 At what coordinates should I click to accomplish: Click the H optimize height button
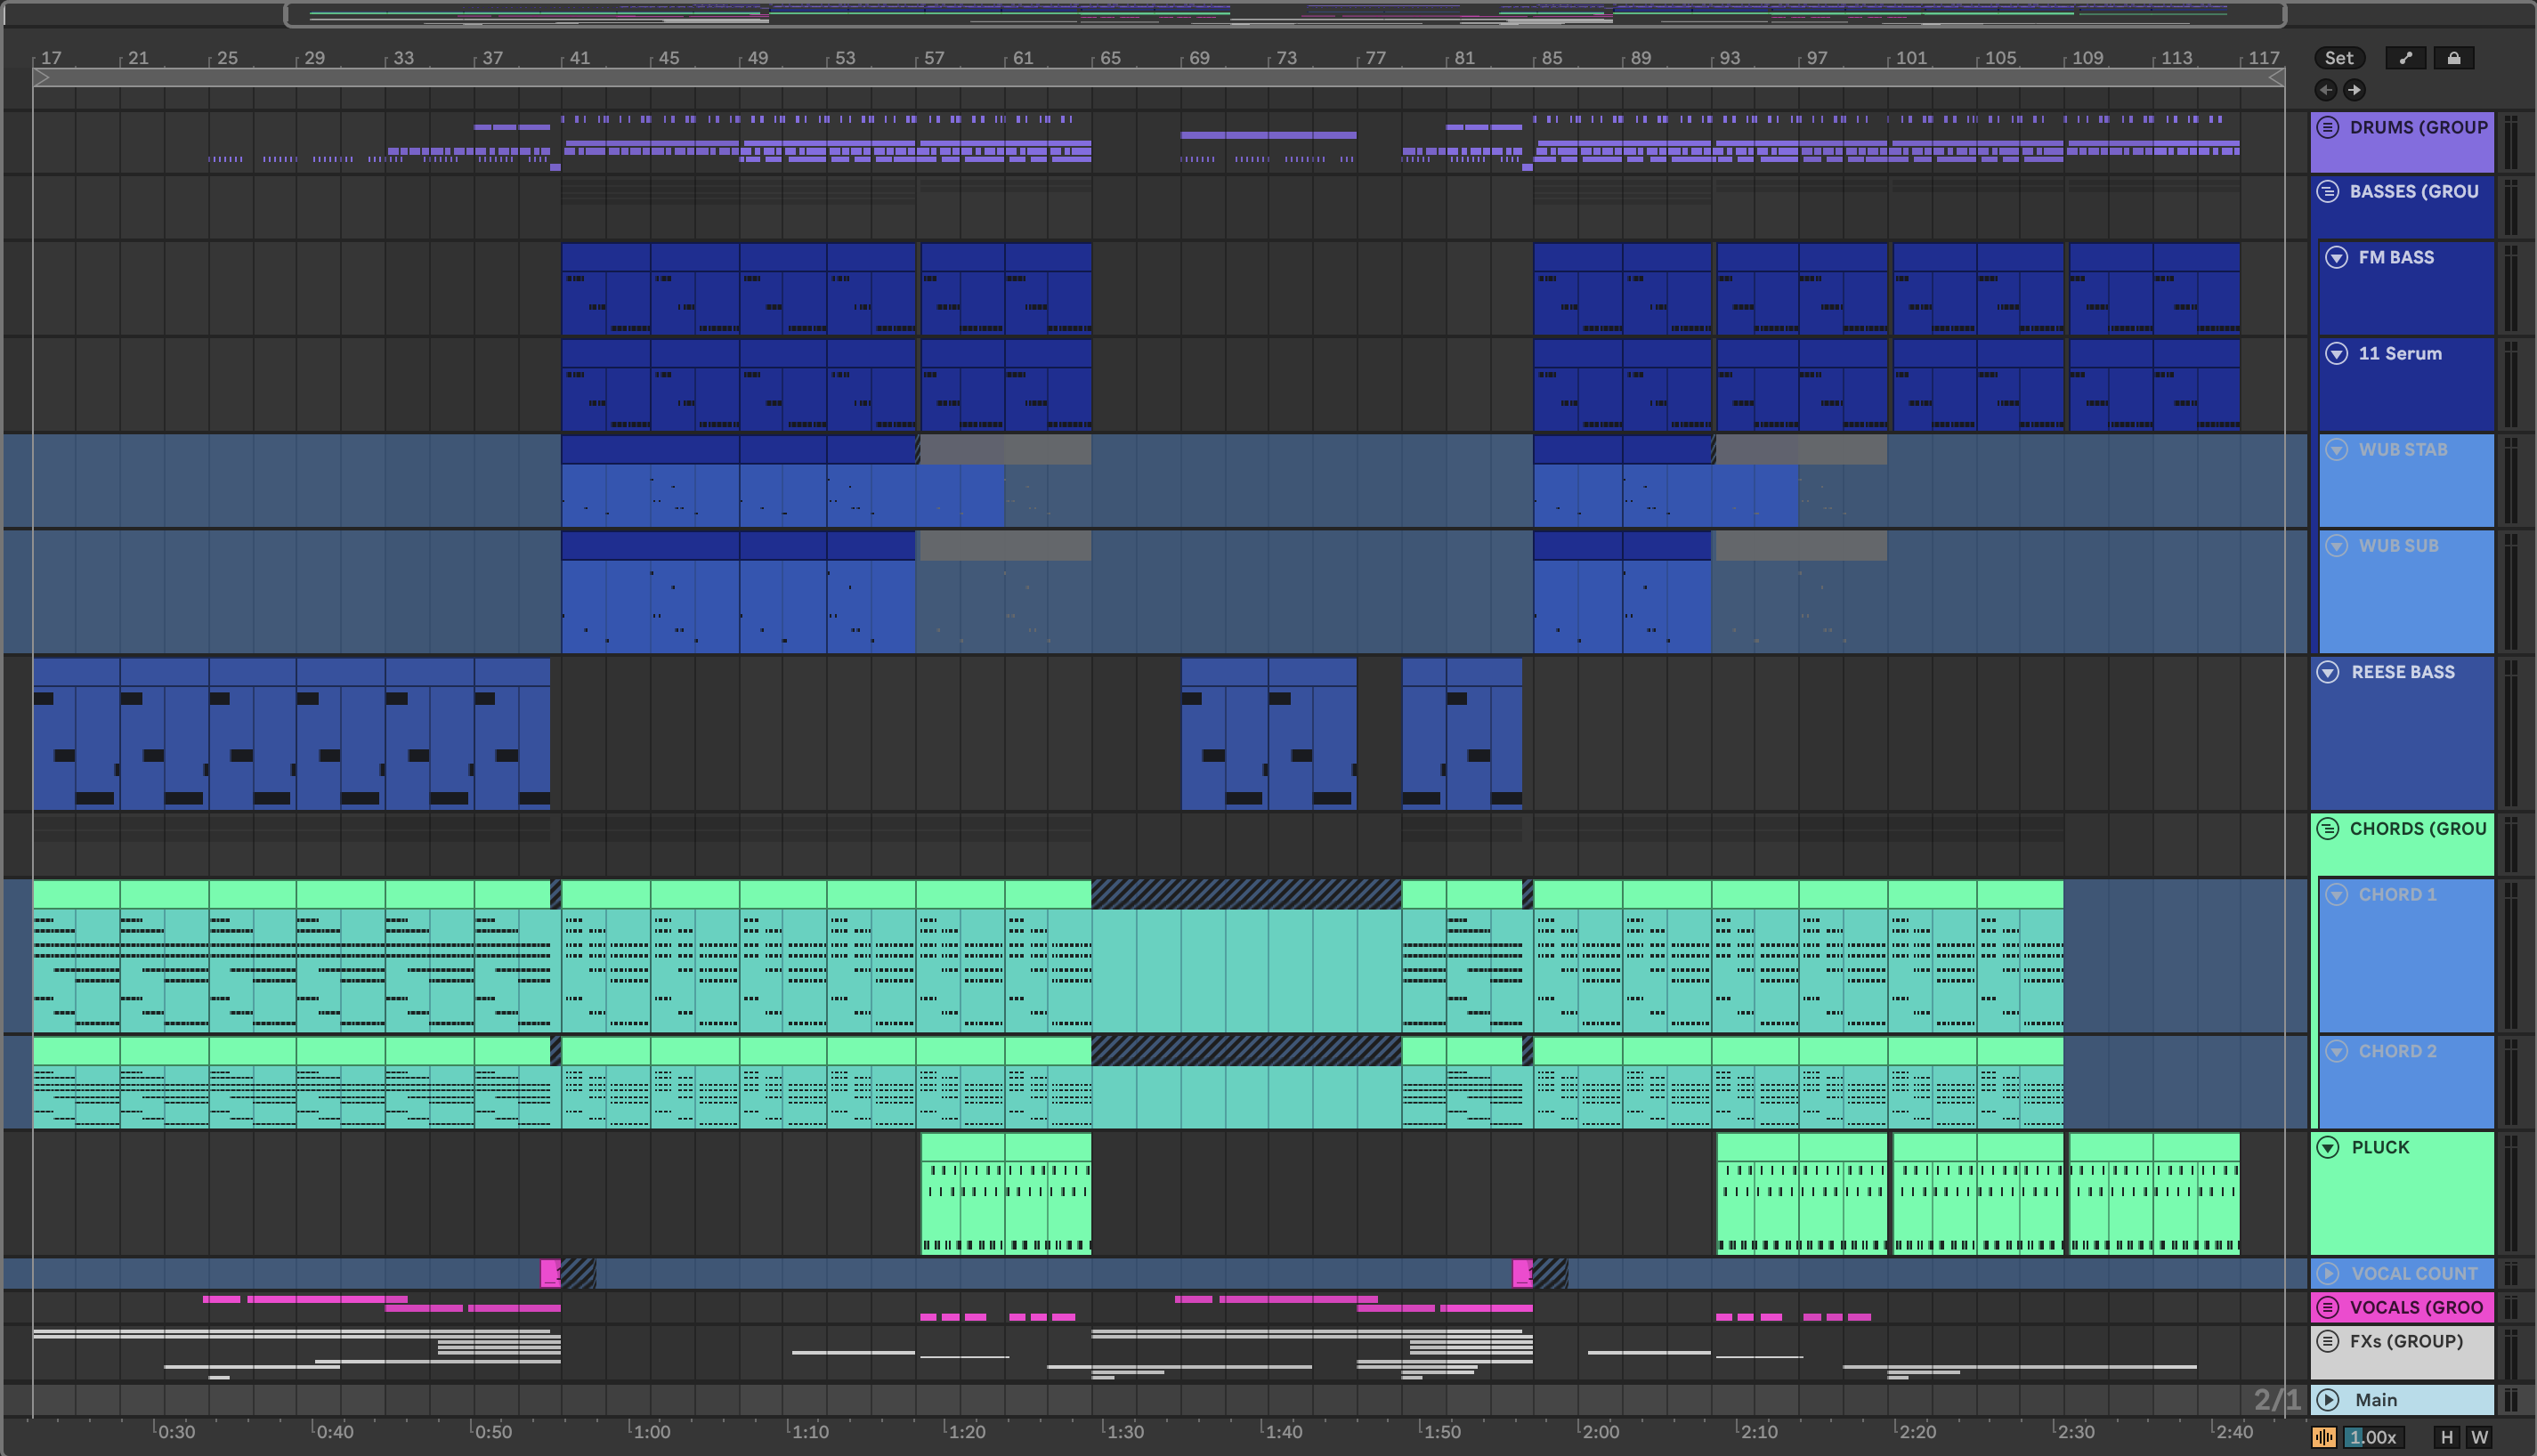pyautogui.click(x=2446, y=1437)
